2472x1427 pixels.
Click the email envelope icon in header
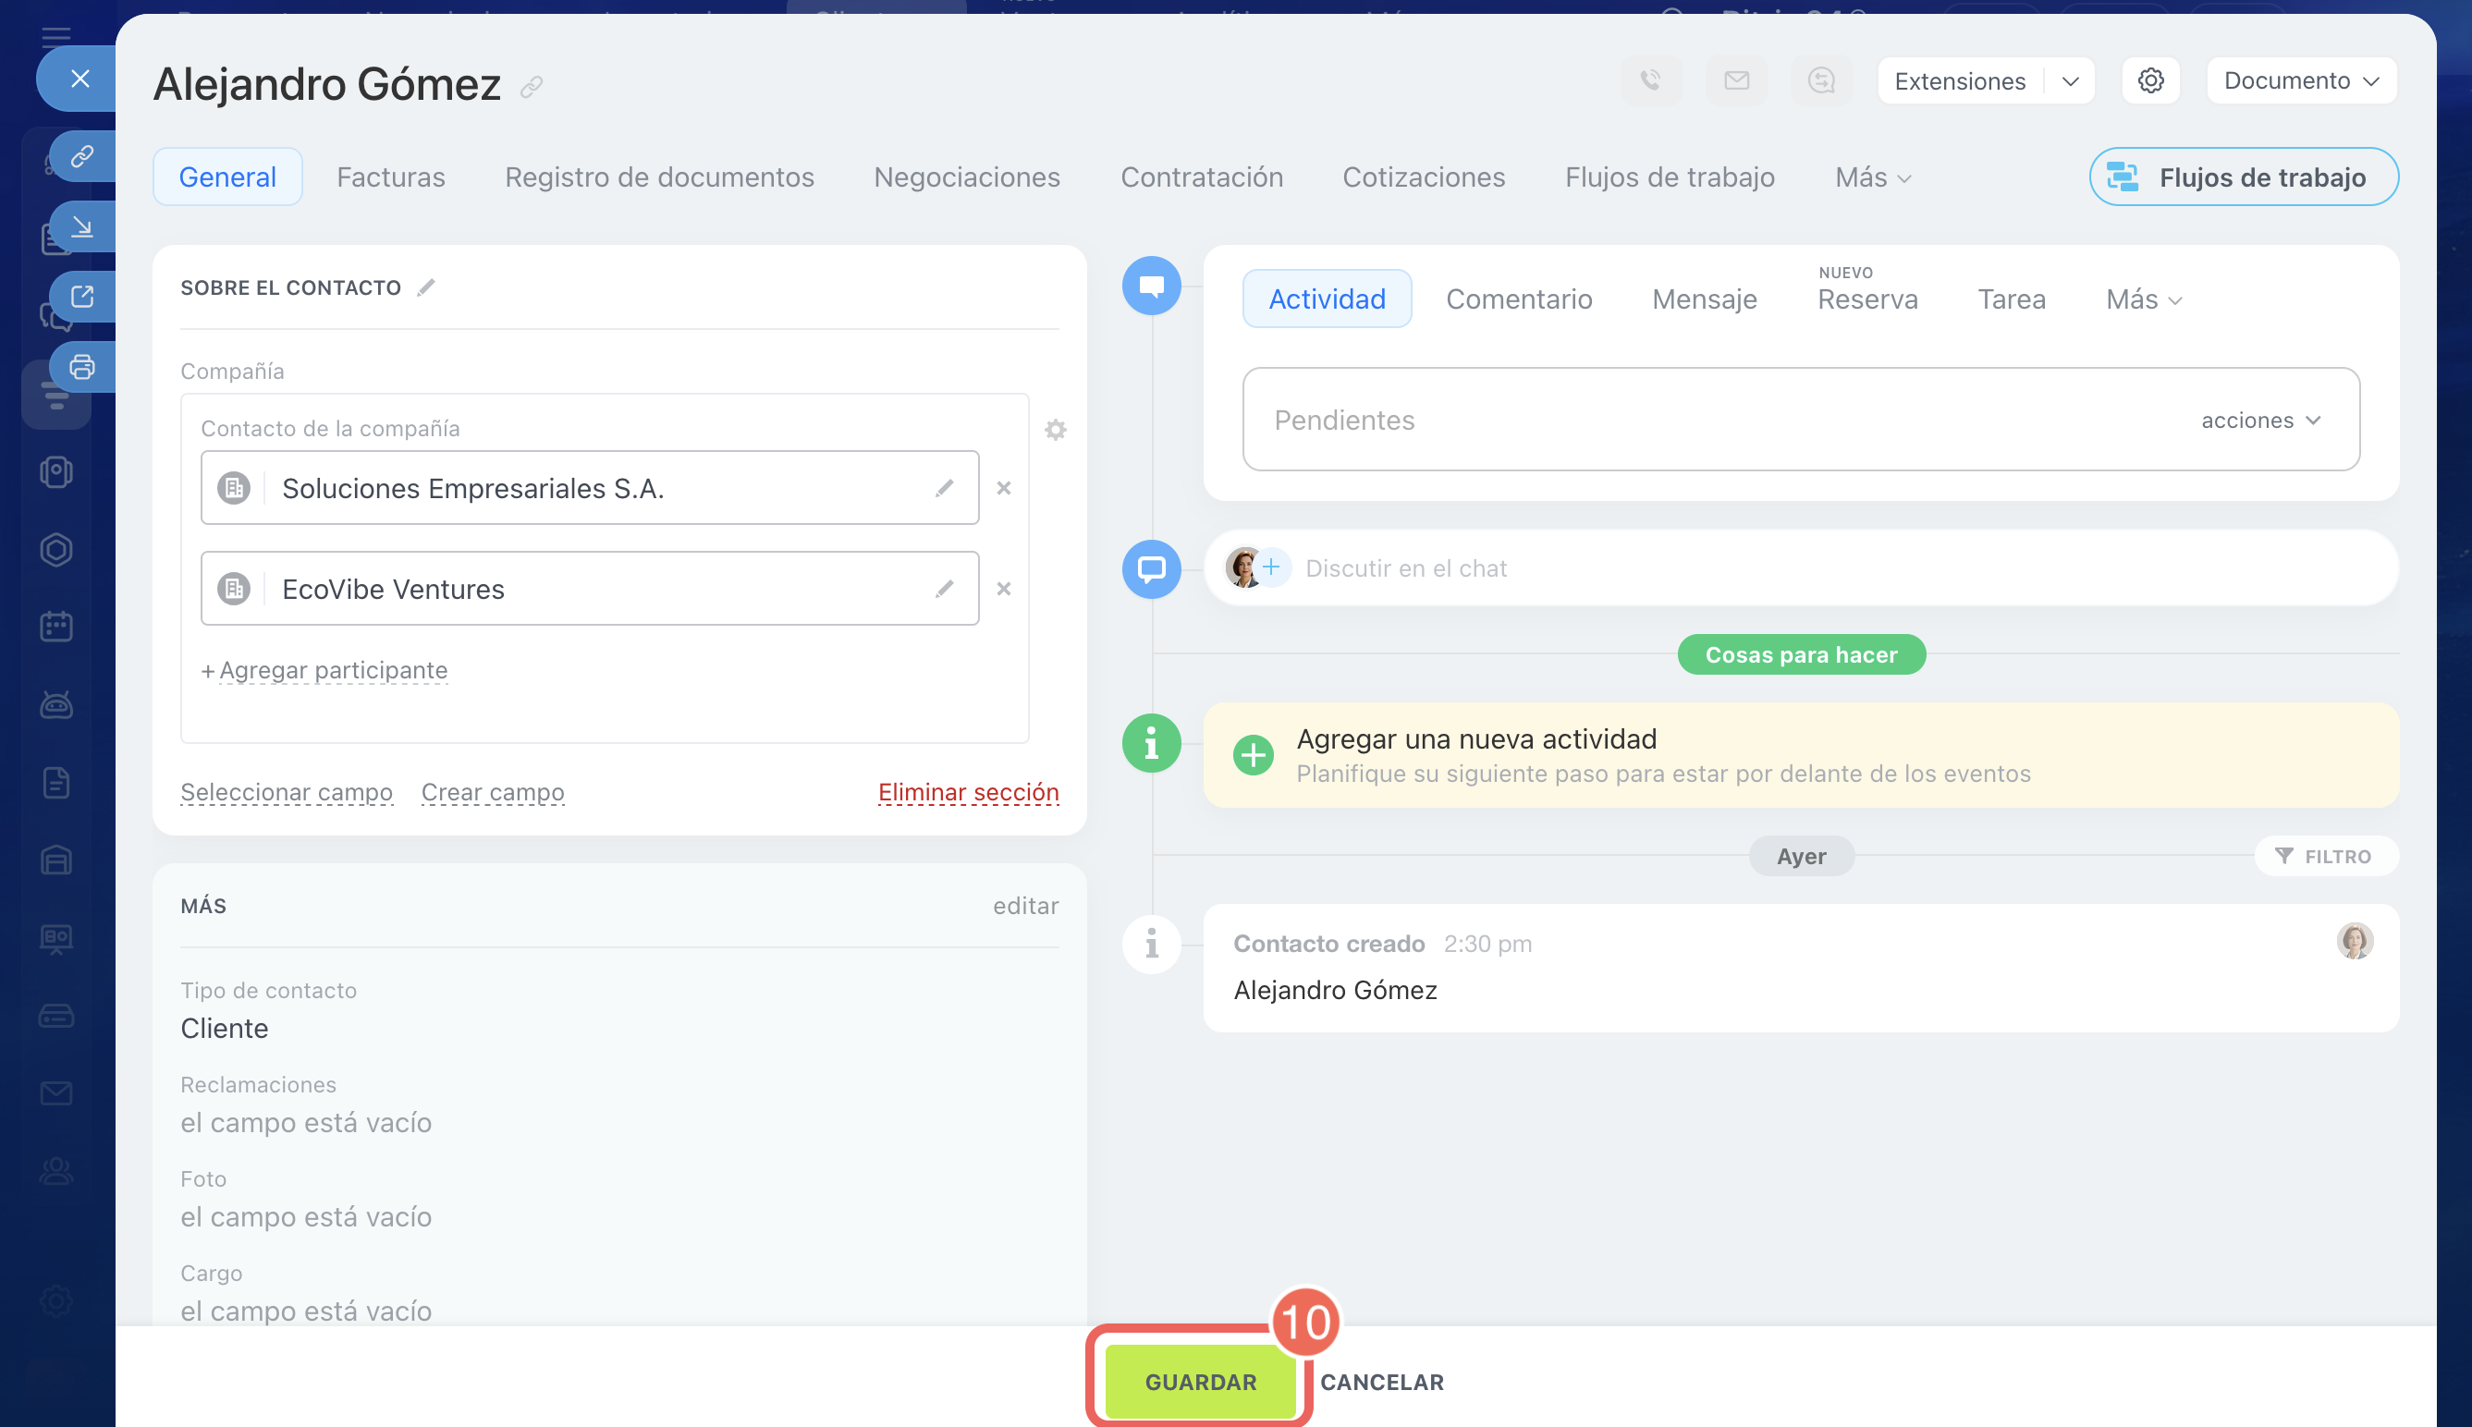[1736, 80]
